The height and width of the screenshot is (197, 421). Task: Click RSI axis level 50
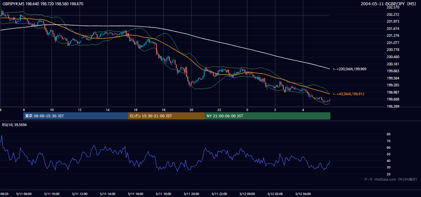388,154
